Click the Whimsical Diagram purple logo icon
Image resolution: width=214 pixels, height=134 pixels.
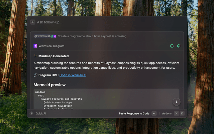coord(35,46)
